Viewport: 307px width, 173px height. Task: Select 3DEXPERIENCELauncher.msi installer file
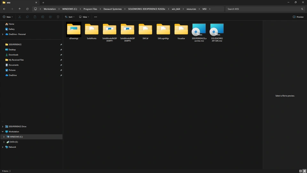pos(199,32)
